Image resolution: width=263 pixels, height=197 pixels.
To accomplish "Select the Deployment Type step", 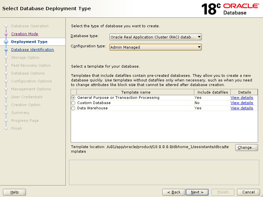I will 29,42.
